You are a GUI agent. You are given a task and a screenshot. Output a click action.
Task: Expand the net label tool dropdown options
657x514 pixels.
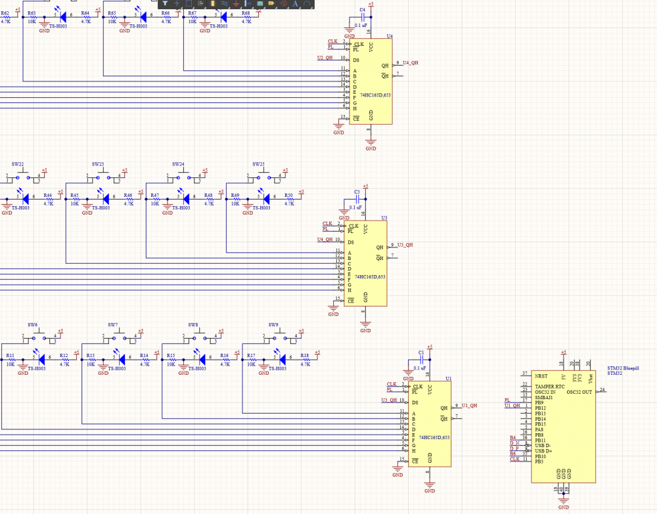(276, 9)
